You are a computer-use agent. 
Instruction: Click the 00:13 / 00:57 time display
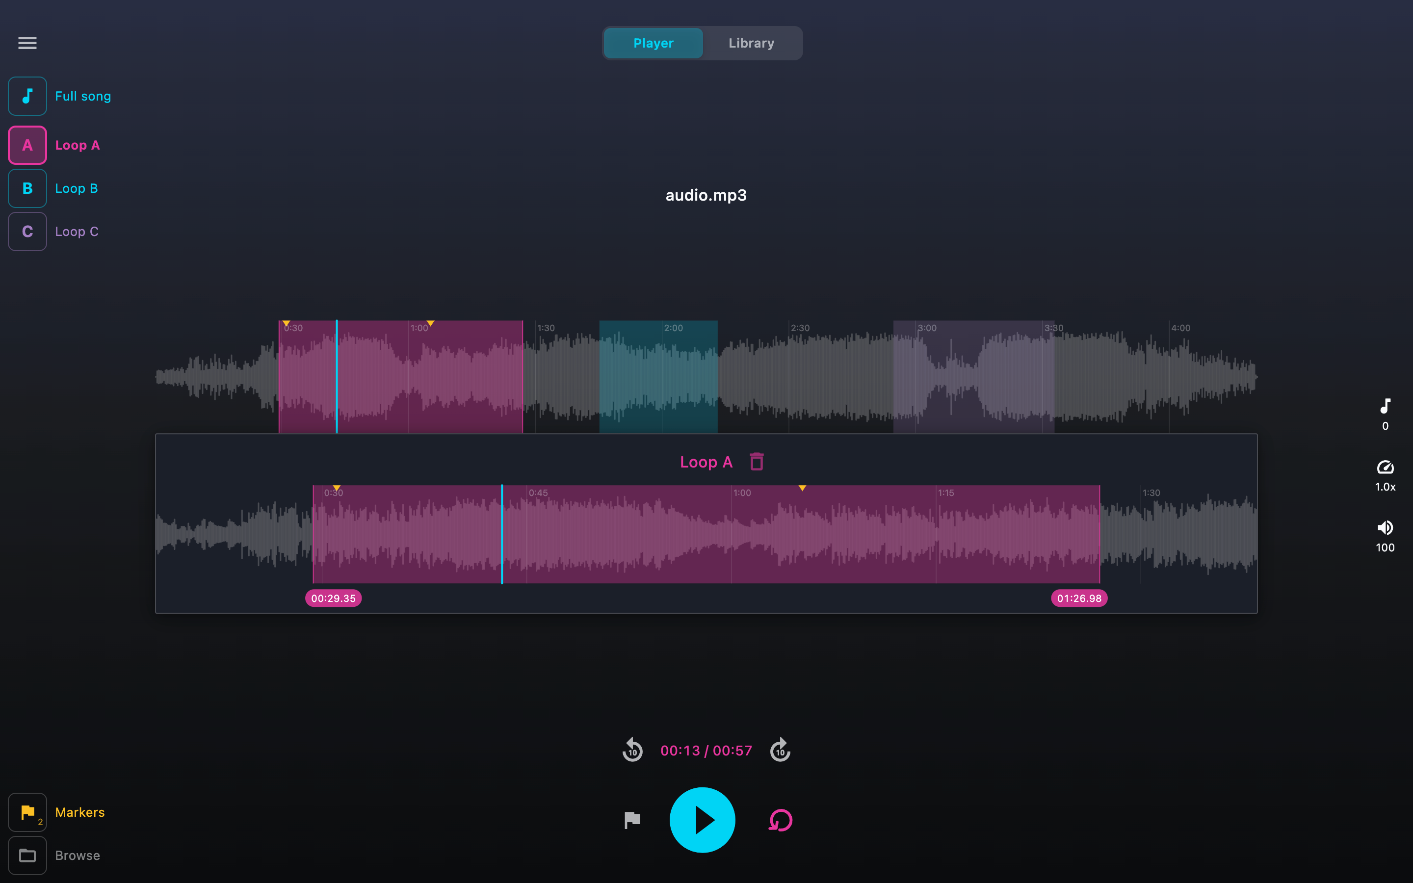coord(706,751)
